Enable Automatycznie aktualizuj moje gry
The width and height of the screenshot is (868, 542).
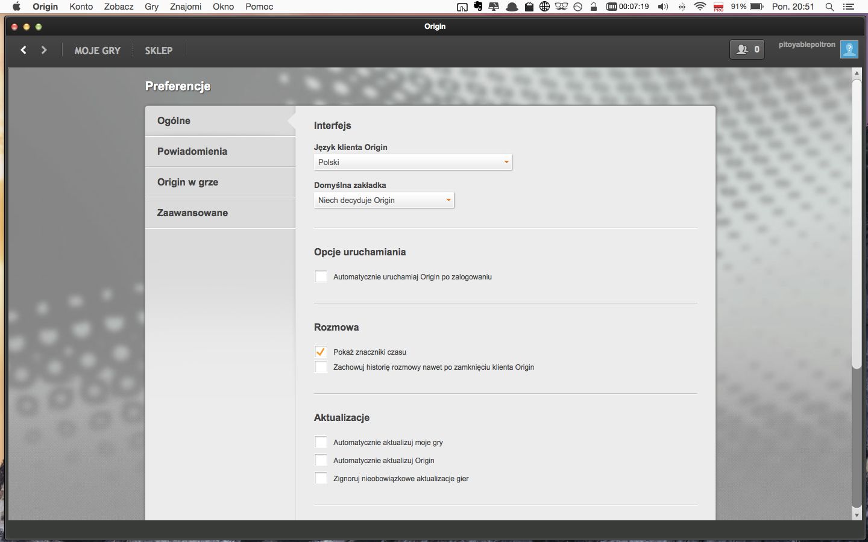(x=321, y=442)
